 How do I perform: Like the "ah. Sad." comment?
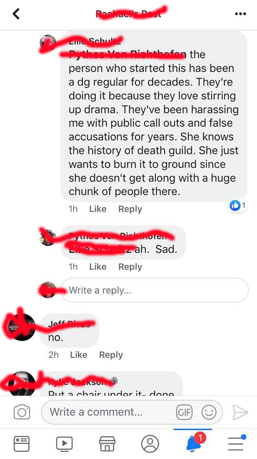click(98, 267)
